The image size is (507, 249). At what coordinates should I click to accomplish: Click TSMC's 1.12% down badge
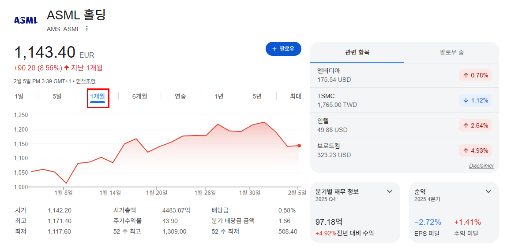(x=475, y=101)
